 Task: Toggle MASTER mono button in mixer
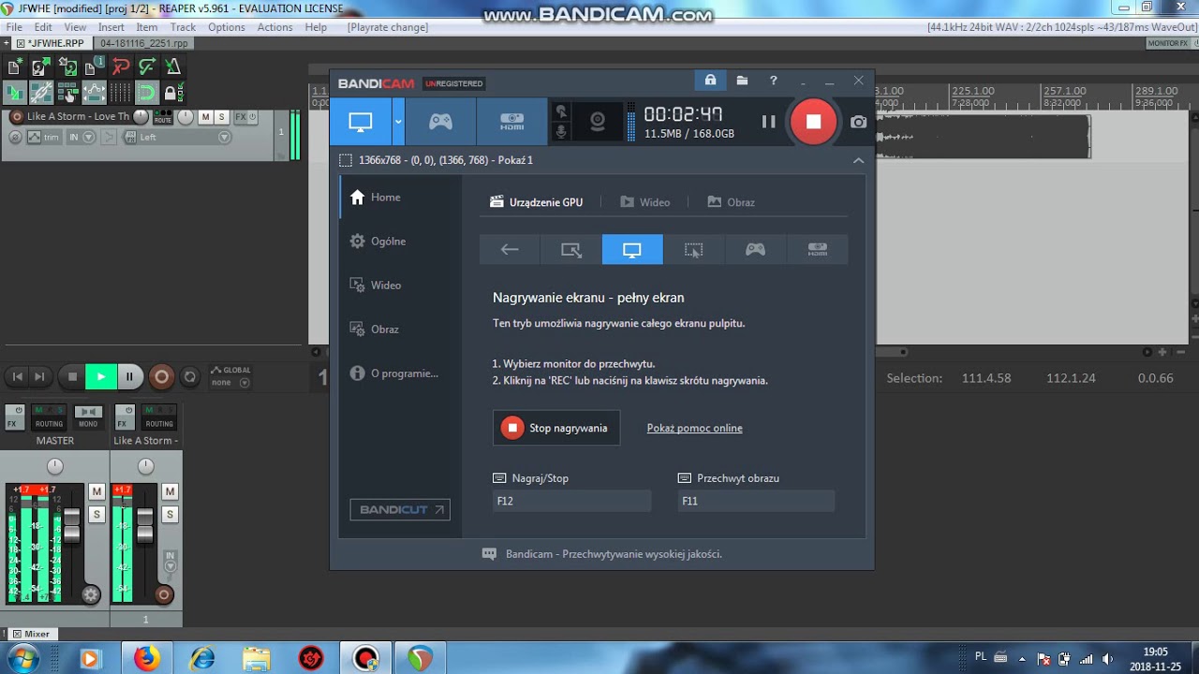point(88,417)
